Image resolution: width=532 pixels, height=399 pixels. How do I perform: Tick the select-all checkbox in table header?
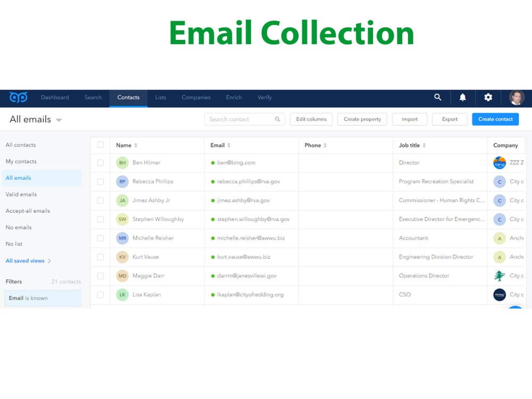[101, 145]
